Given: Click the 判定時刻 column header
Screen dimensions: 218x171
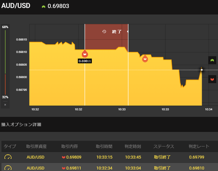Looking at the screenshot, I should (x=133, y=146).
